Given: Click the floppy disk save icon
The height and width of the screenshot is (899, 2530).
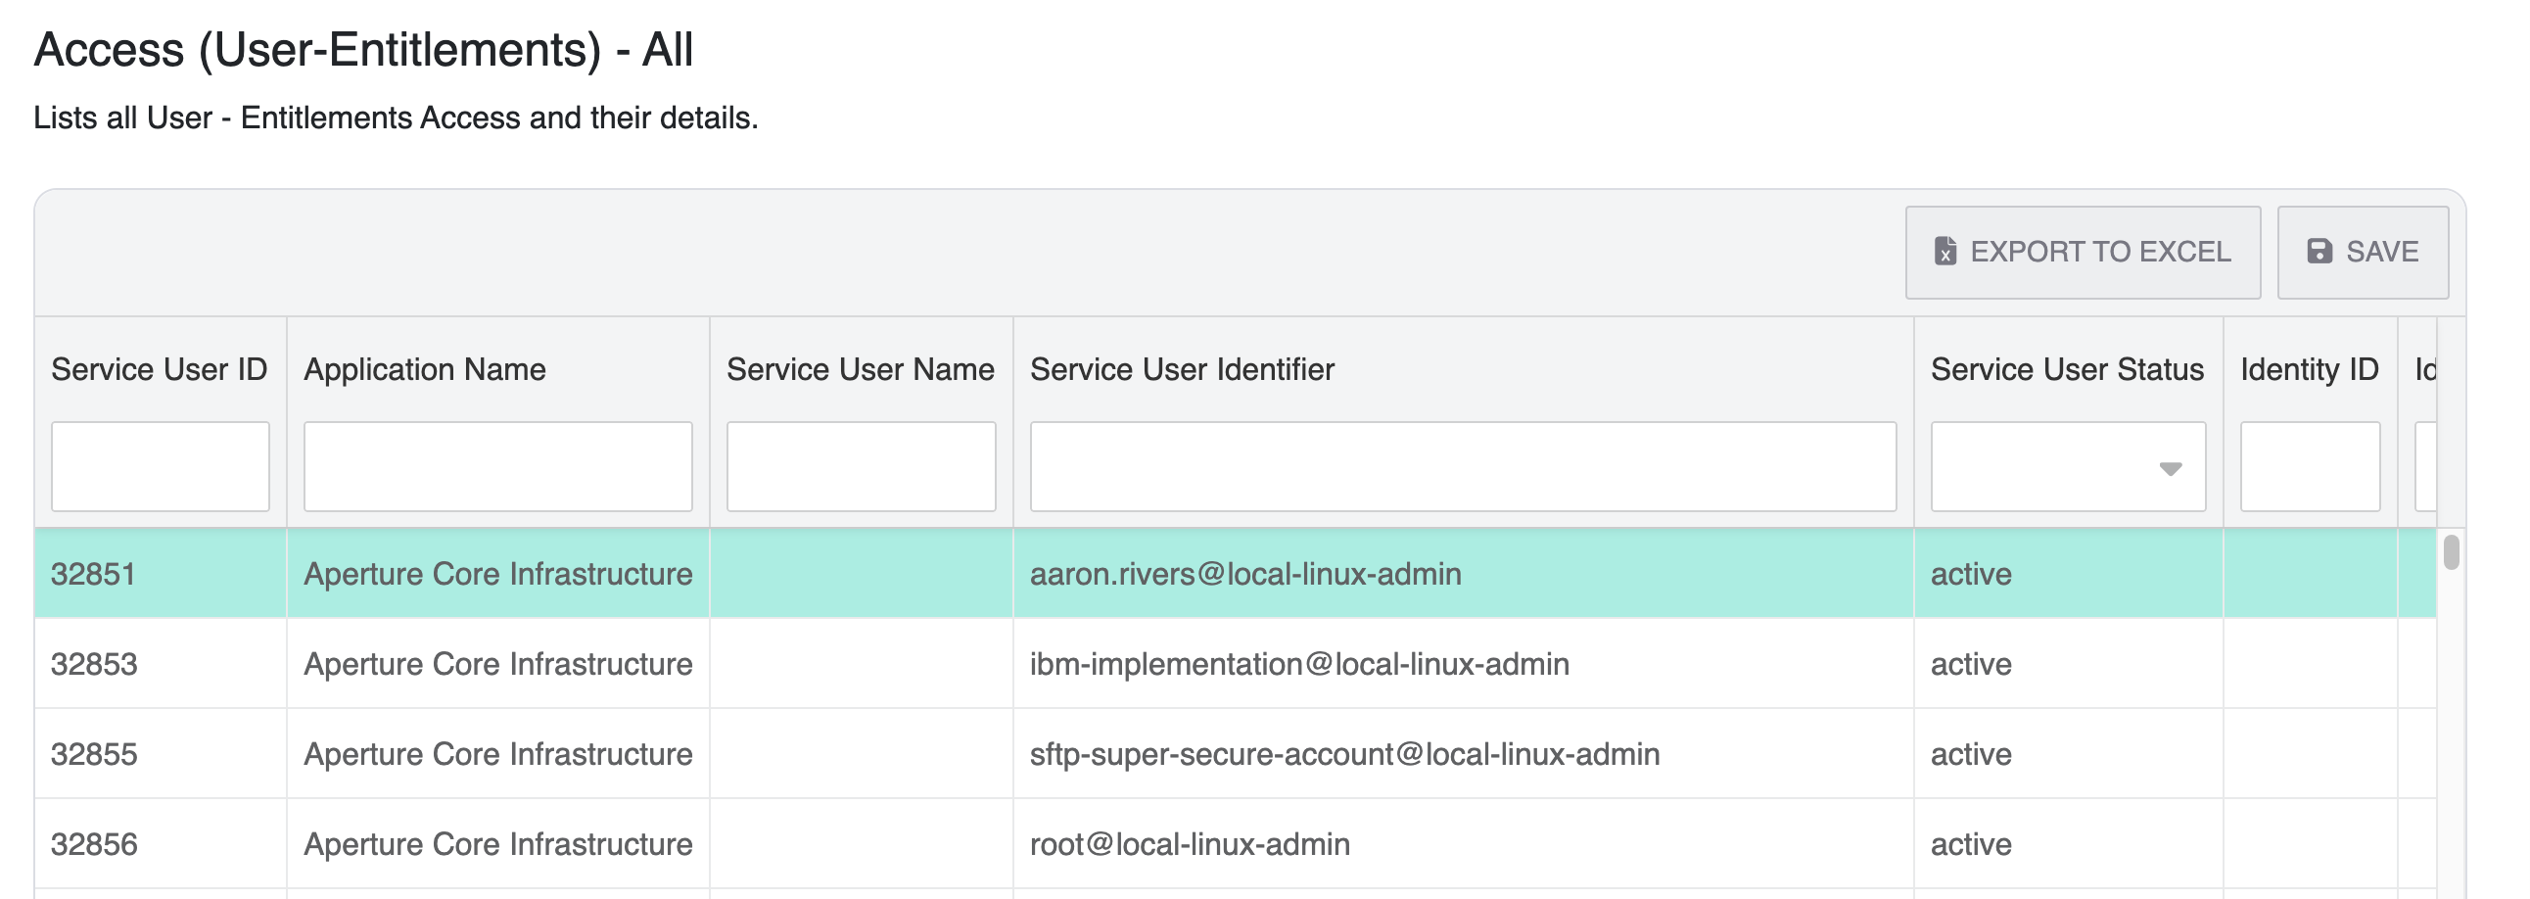Looking at the screenshot, I should [2319, 252].
